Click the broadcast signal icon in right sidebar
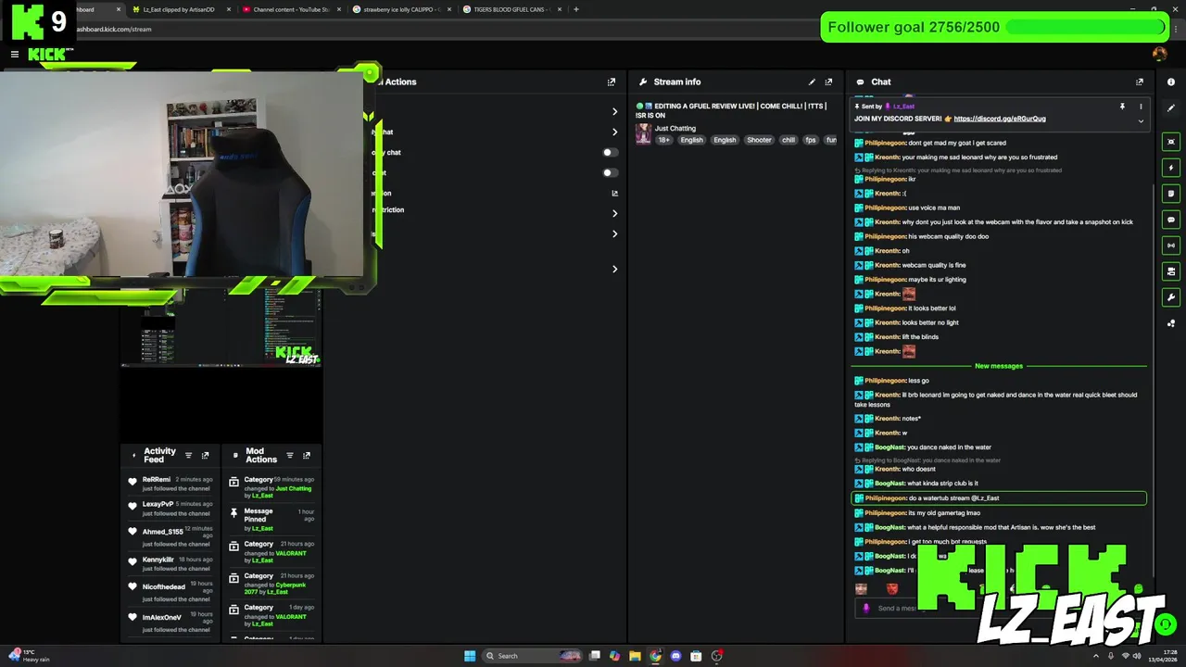Viewport: 1186px width, 667px height. (x=1171, y=245)
